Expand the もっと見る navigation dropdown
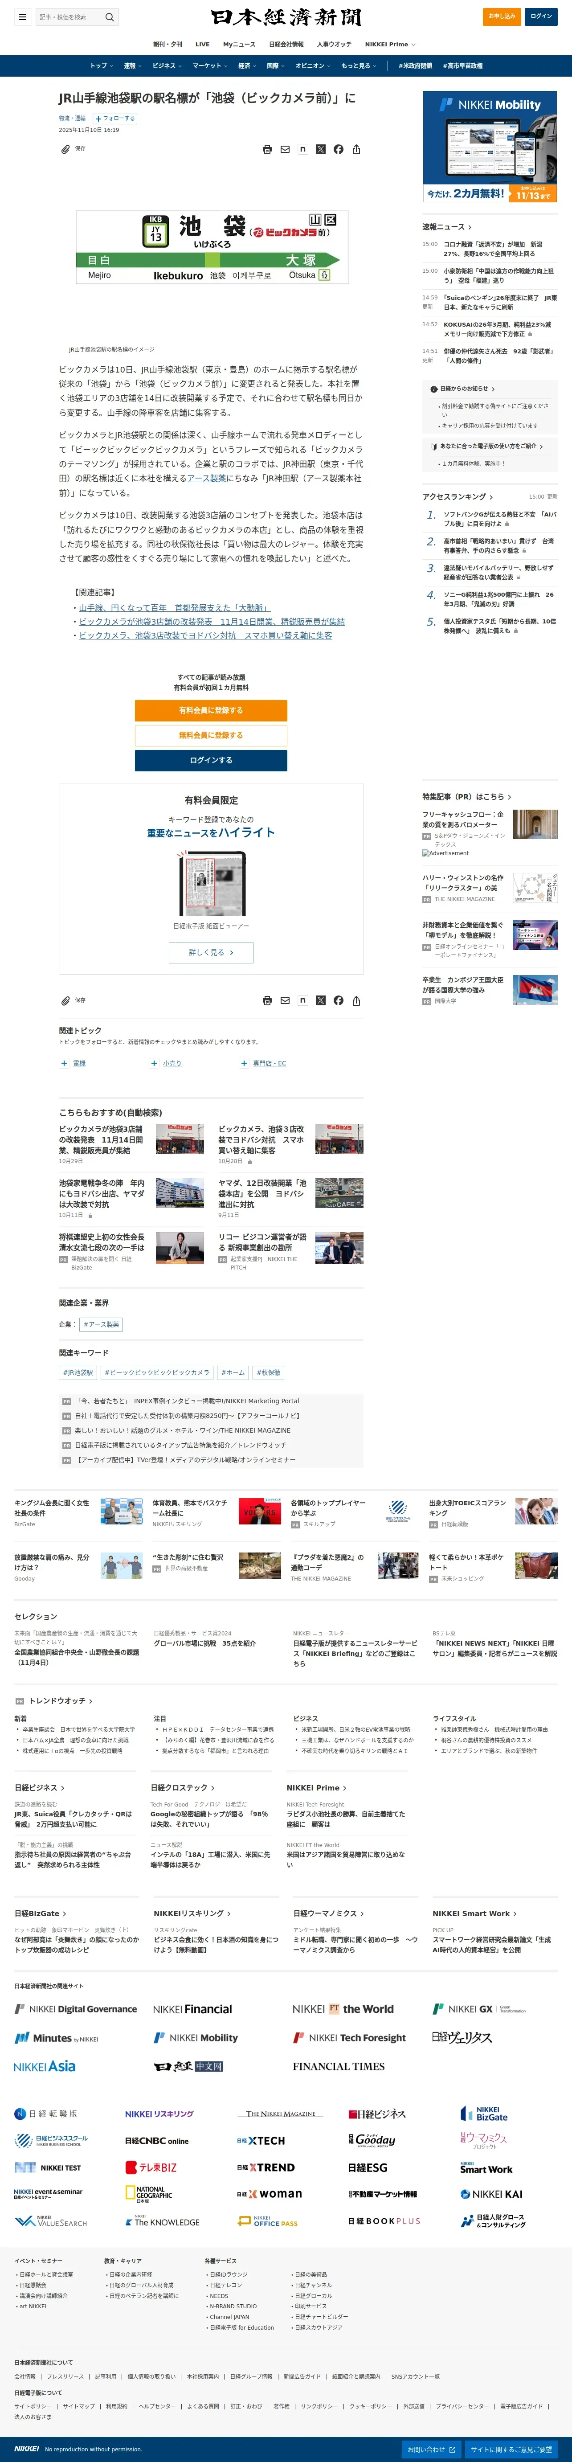Screen dimensions: 572x2462 (358, 66)
